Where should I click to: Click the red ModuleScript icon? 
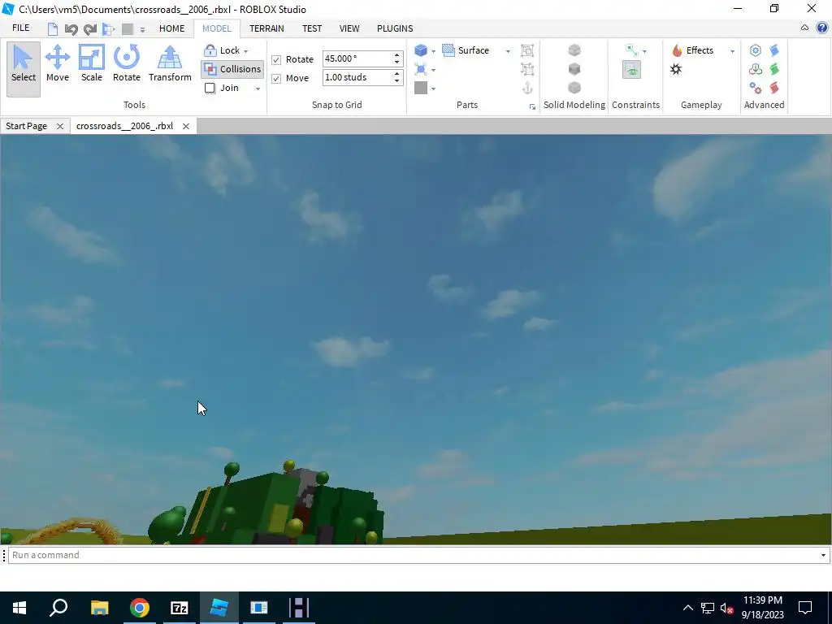point(774,88)
